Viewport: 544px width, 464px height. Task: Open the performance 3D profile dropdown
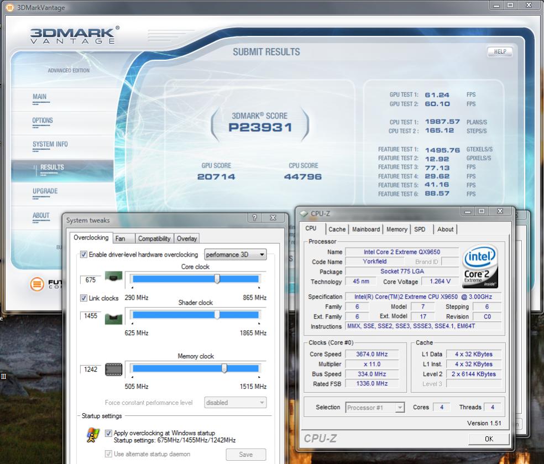(235, 255)
